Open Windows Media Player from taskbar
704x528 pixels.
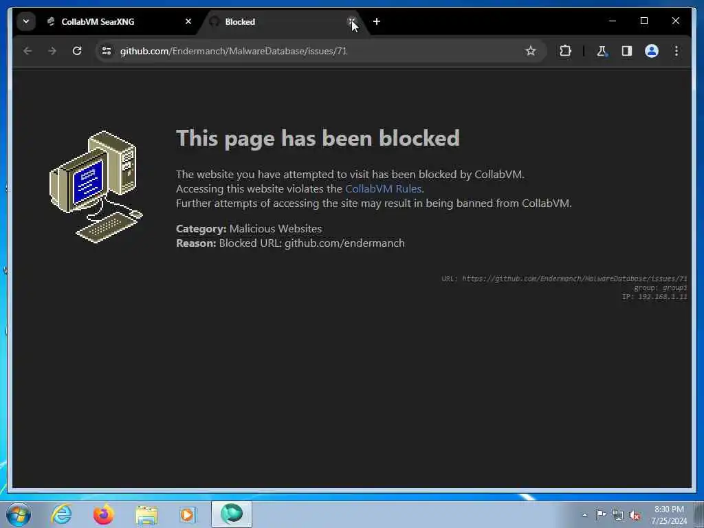pyautogui.click(x=188, y=514)
